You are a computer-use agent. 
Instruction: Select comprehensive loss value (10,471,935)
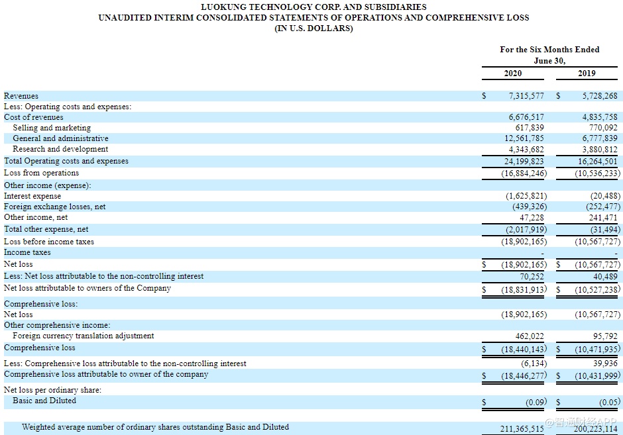(x=598, y=350)
